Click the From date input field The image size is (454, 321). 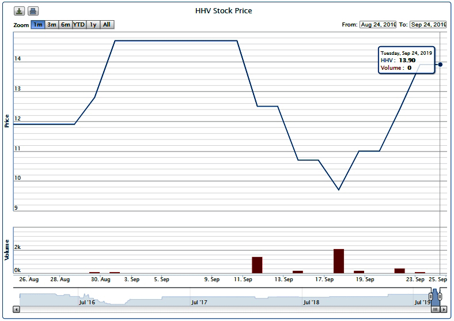378,25
